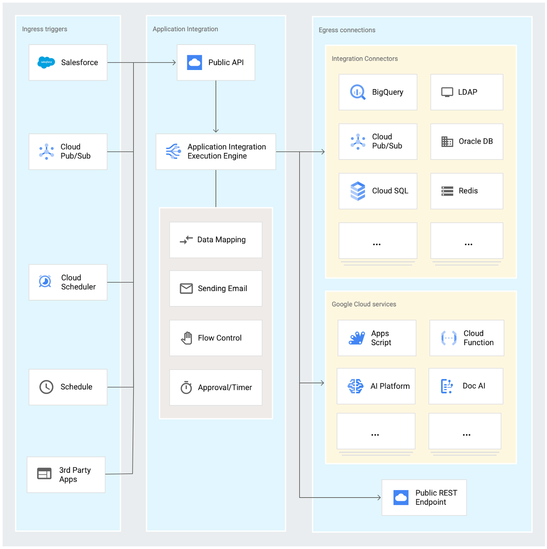Click the Cloud Scheduler clock icon

coord(45,282)
